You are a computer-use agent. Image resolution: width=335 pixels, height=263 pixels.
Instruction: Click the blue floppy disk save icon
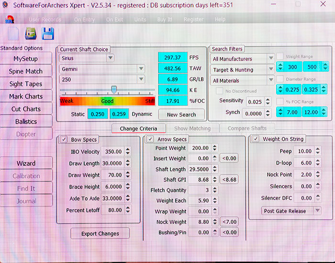click(48, 33)
